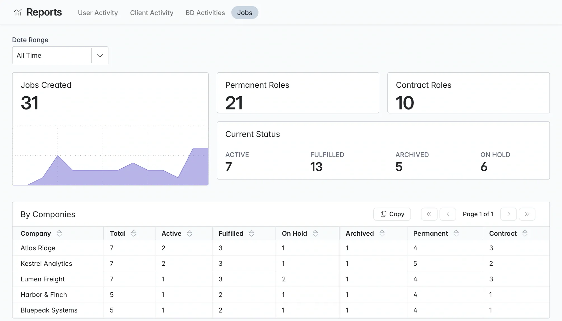562x321 pixels.
Task: Go to first page button
Action: [429, 214]
